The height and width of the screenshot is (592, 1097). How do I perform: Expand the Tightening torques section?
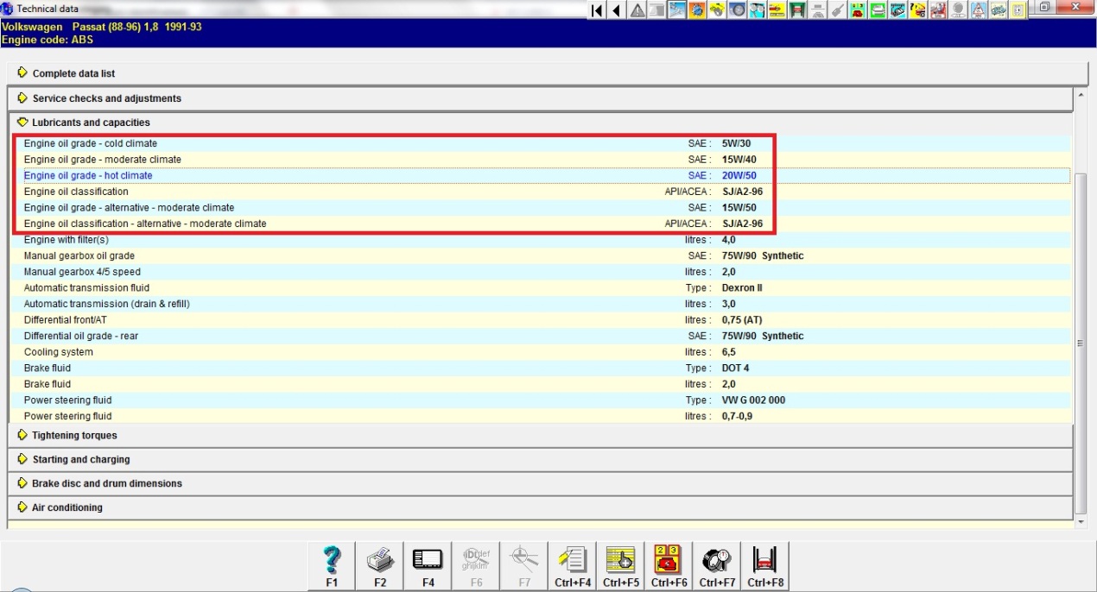[74, 436]
